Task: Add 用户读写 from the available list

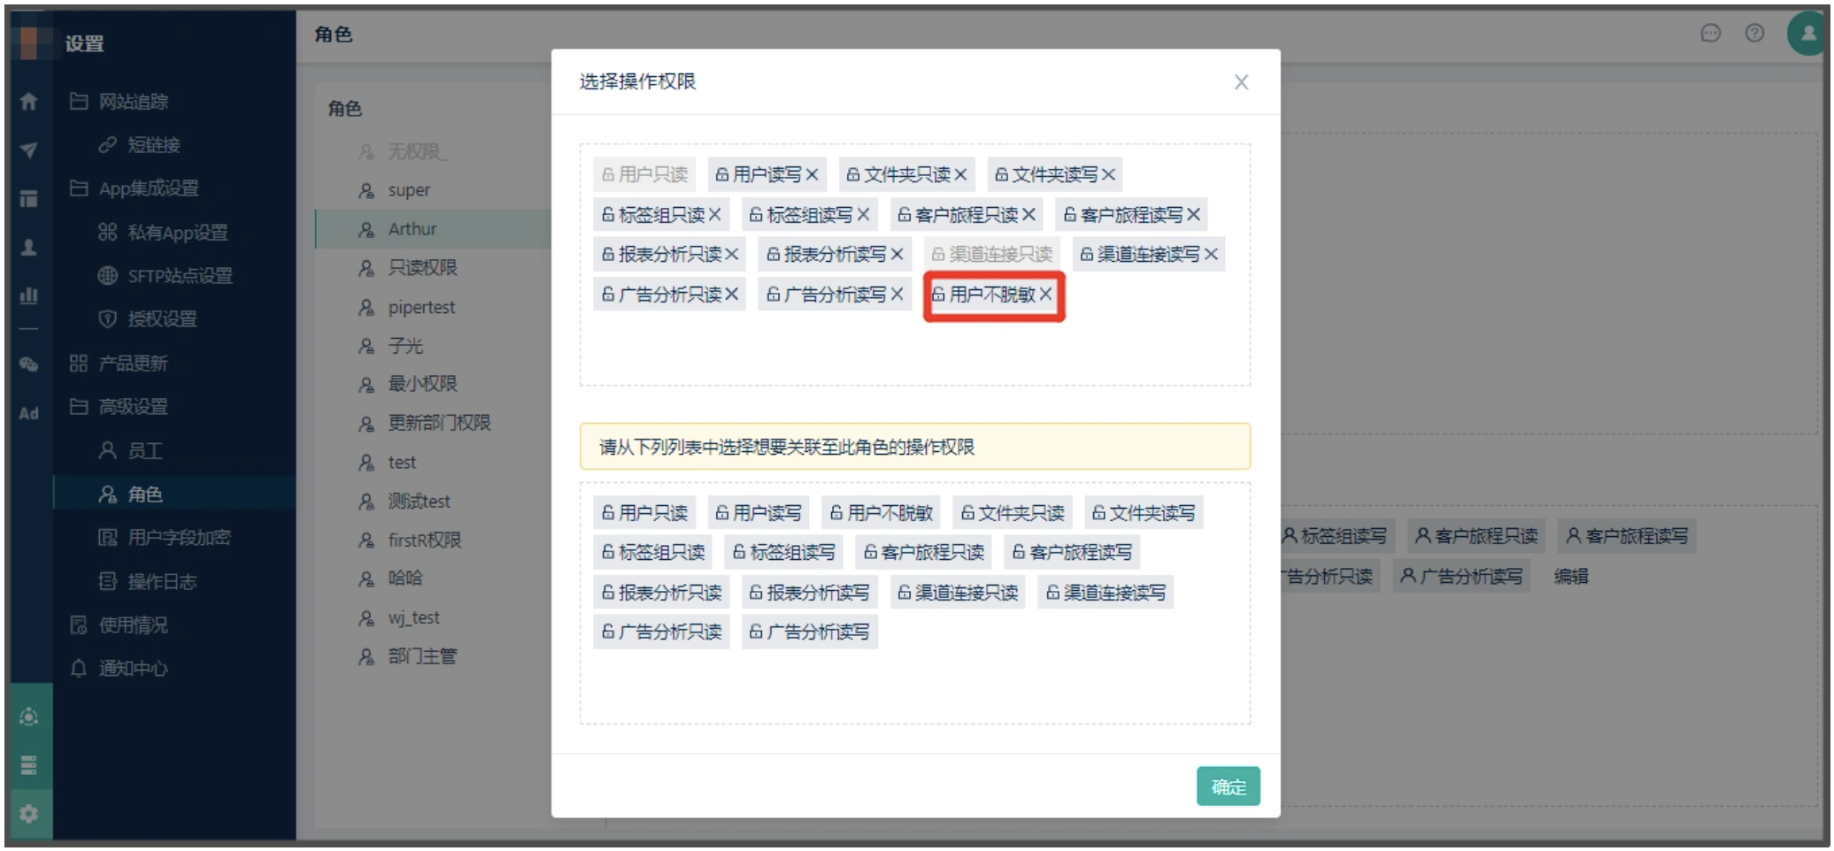Action: click(x=759, y=513)
